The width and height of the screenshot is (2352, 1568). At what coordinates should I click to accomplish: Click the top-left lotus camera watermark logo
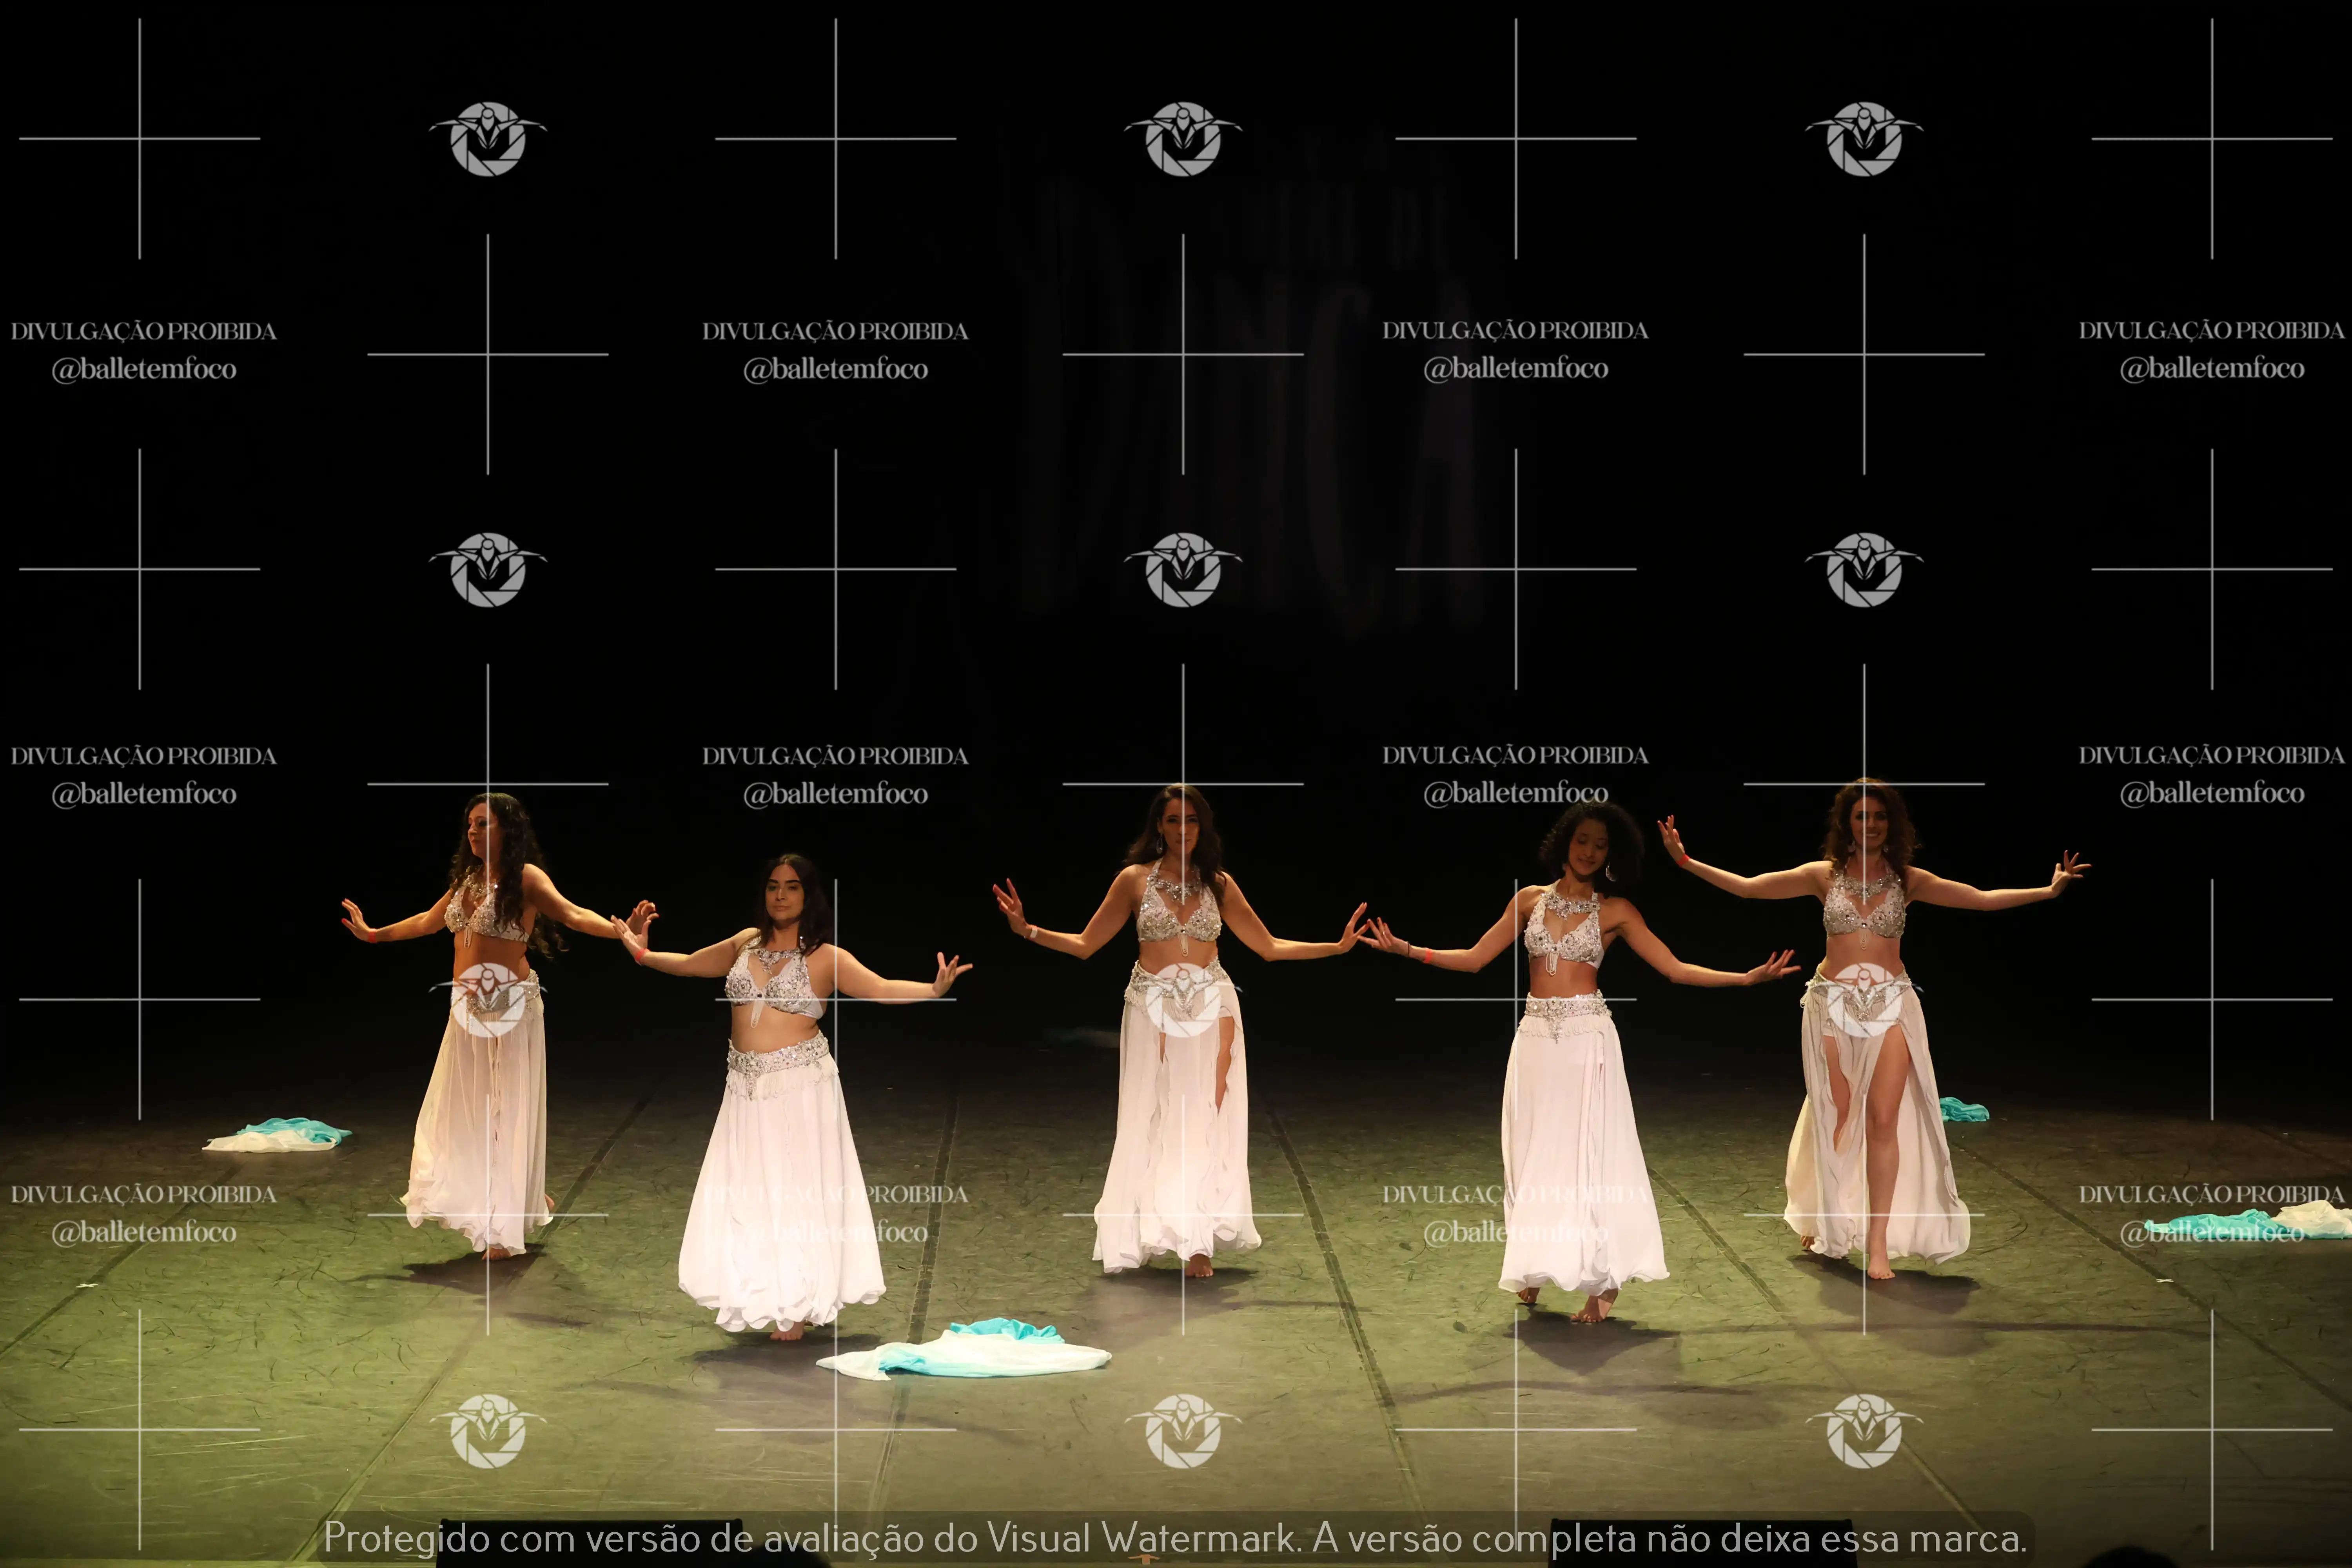point(488,139)
